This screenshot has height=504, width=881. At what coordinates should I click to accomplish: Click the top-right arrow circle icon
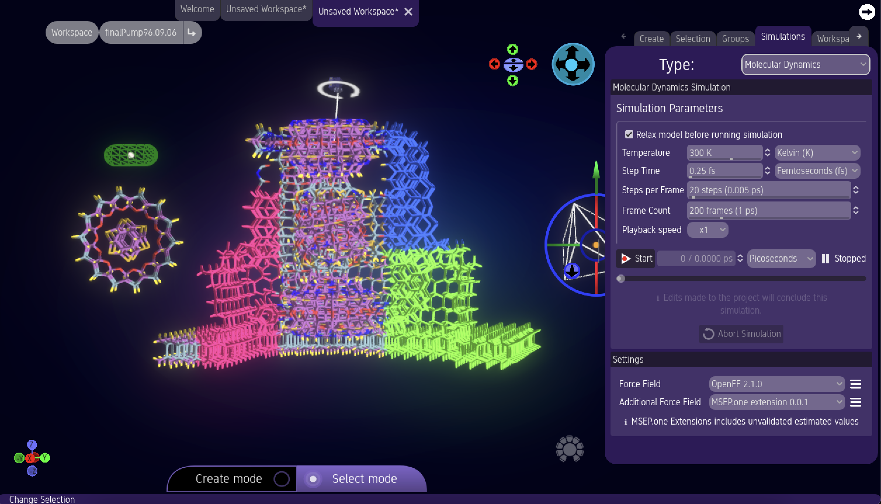[x=867, y=12]
